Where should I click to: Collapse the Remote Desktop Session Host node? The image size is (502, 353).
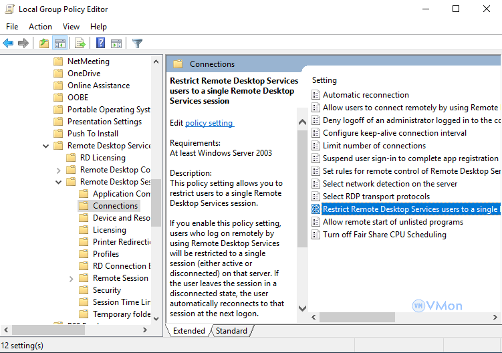59,182
